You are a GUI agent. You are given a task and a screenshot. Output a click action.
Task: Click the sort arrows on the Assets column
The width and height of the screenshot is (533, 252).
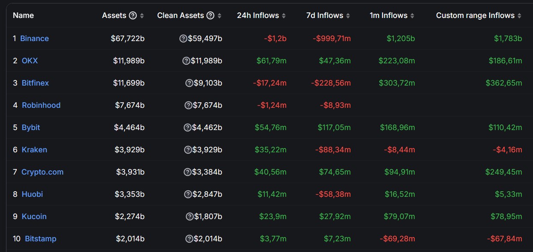tap(142, 16)
